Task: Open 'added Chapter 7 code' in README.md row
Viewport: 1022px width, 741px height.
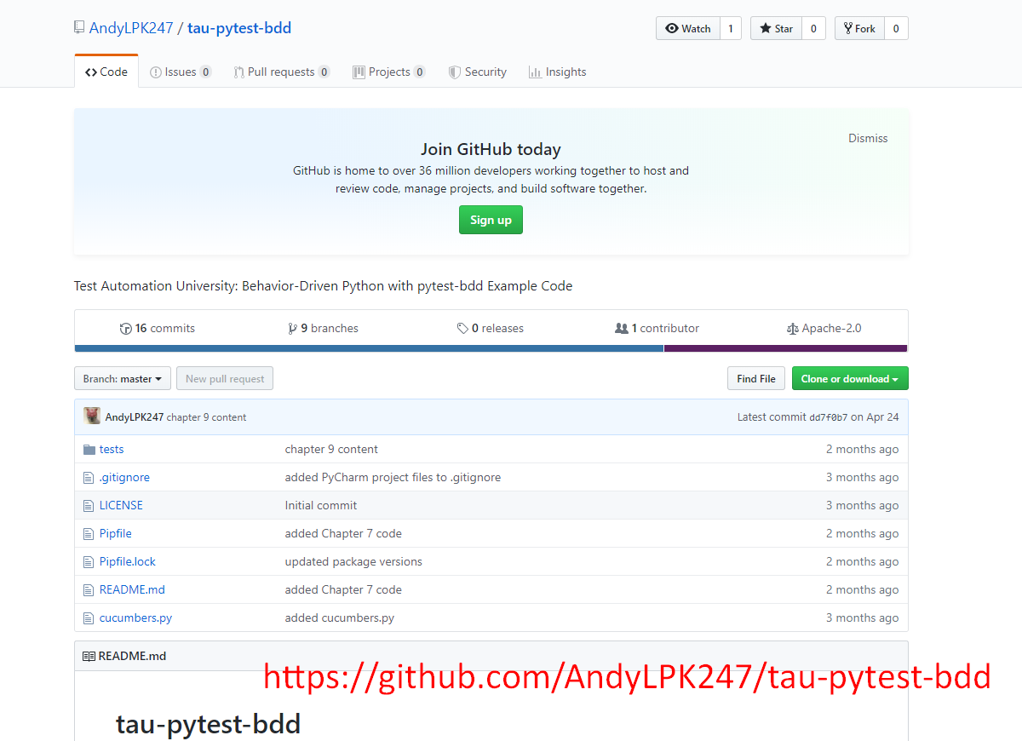Action: (x=343, y=589)
